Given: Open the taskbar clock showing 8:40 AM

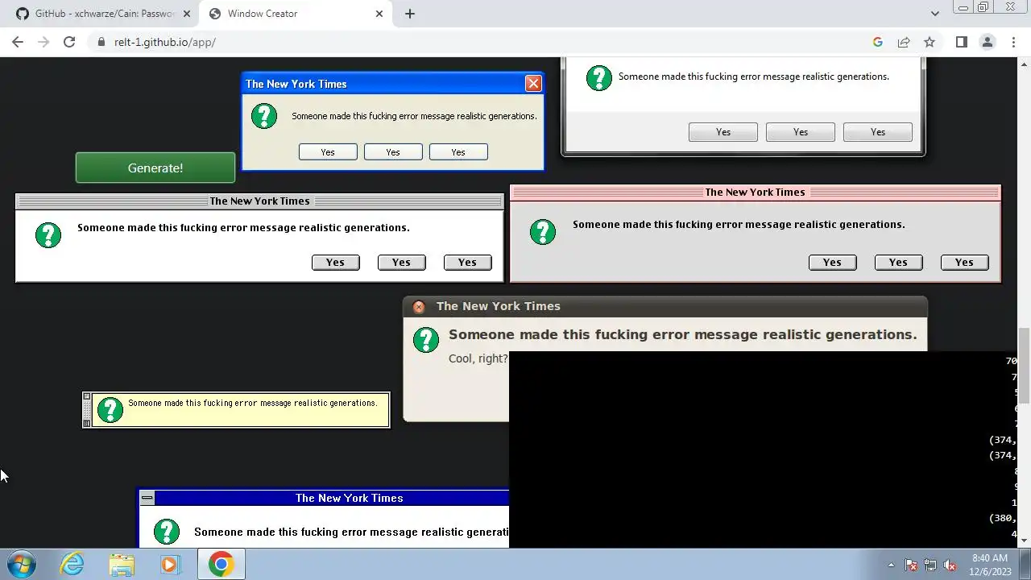Looking at the screenshot, I should tap(990, 564).
